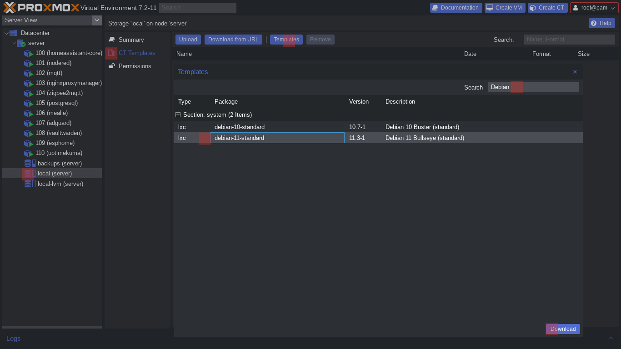Open the root@pam user menu arrow

click(613, 8)
